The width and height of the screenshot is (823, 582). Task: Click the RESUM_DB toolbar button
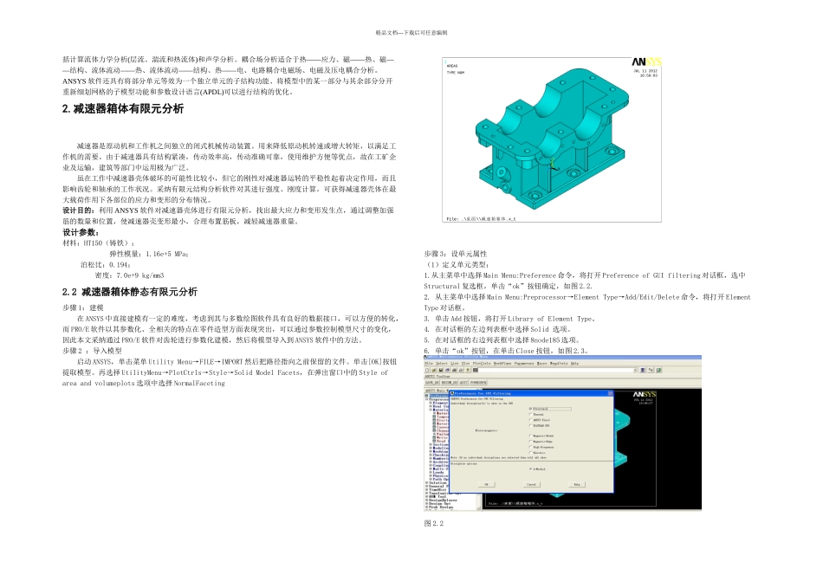coord(450,383)
